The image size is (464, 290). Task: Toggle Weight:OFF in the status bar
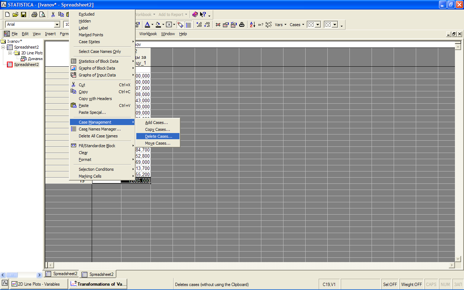click(412, 285)
